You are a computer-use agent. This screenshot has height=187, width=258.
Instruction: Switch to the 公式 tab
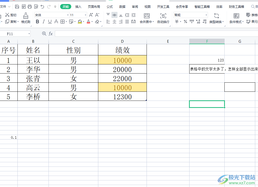tap(110, 7)
